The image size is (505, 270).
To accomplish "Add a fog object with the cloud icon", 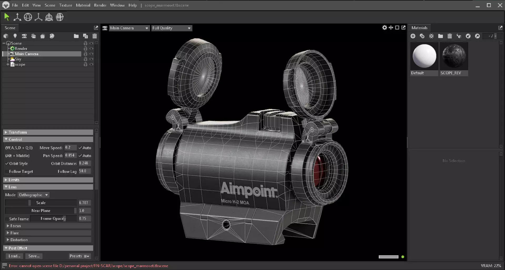I will (x=33, y=36).
